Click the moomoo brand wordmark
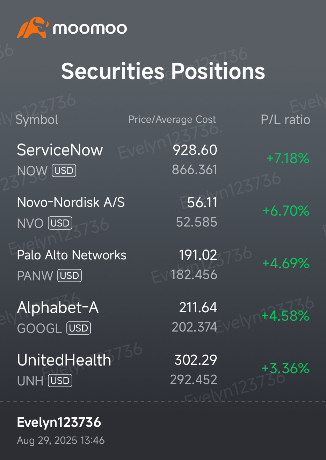326x460 pixels. click(90, 28)
